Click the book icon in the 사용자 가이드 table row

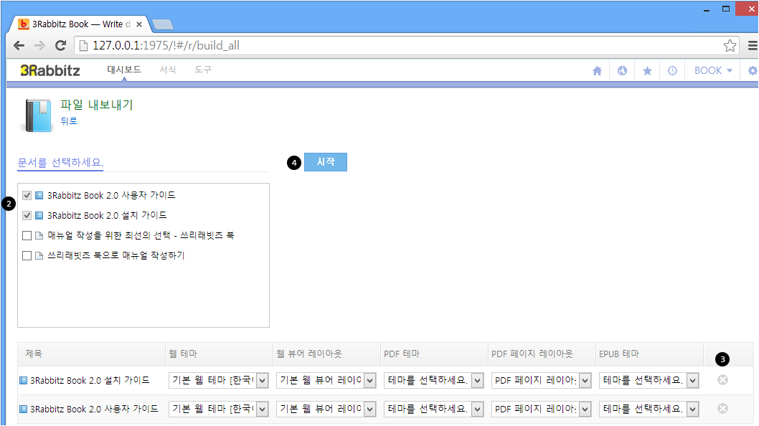[x=23, y=409]
